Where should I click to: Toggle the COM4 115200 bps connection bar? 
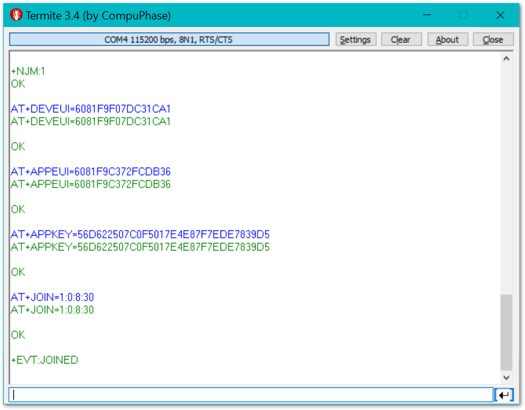(169, 40)
